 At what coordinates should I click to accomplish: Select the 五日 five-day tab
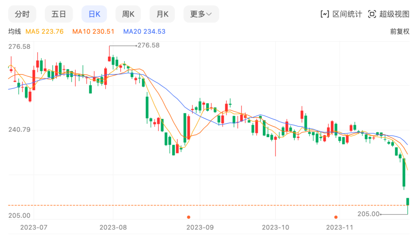click(x=59, y=14)
